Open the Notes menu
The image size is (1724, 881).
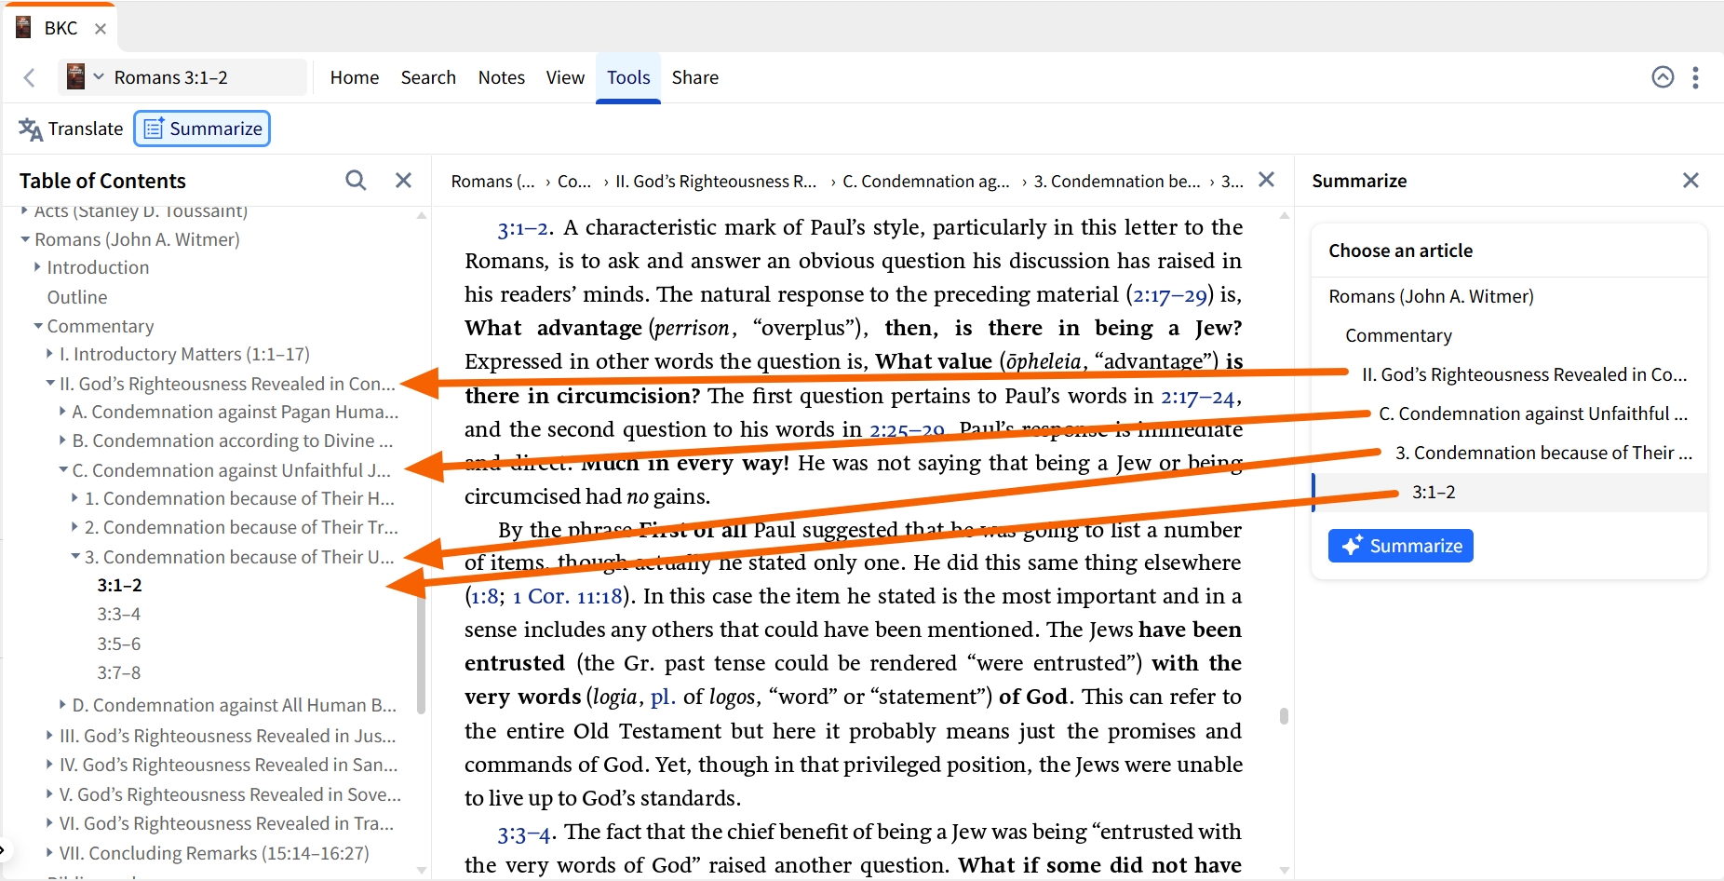coord(501,77)
